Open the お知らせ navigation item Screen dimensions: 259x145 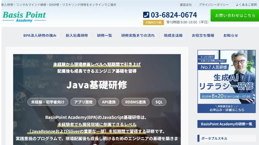point(230,35)
